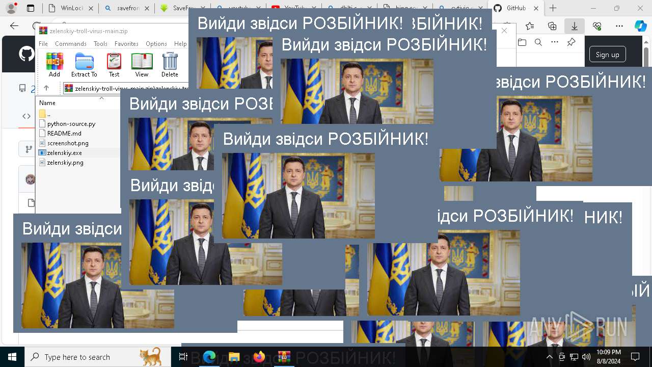Viewport: 652px width, 367px height.
Task: Open the Copilot sidebar icon
Action: [x=640, y=26]
